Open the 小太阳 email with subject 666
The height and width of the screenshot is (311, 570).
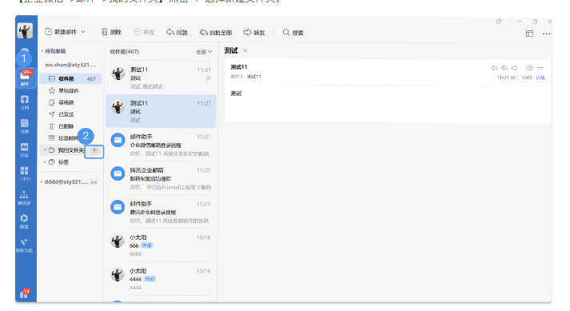coord(161,245)
